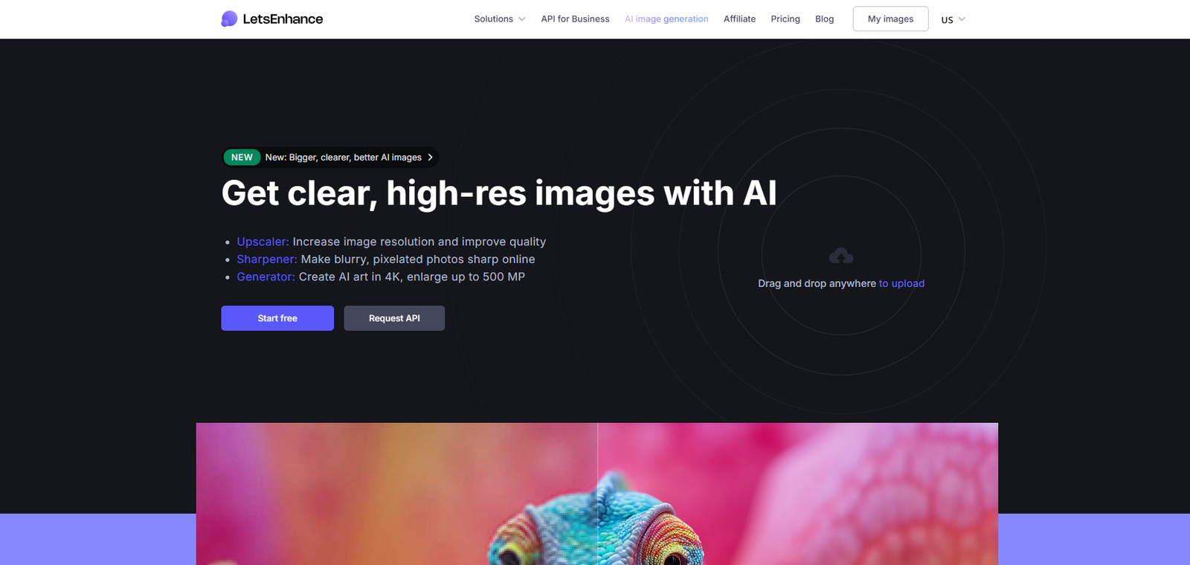Click the before/after divider on chameleon image
The image size is (1190, 565).
coord(597,494)
